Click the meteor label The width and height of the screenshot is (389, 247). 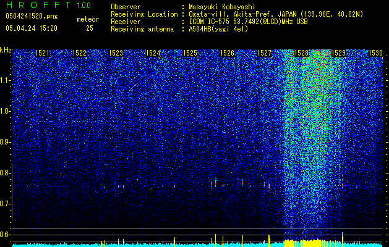coord(88,19)
